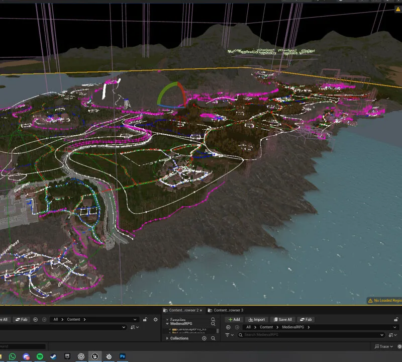402x362 pixels.
Task: Click the search icon beside MedievalRPG folder
Action: [213, 324]
